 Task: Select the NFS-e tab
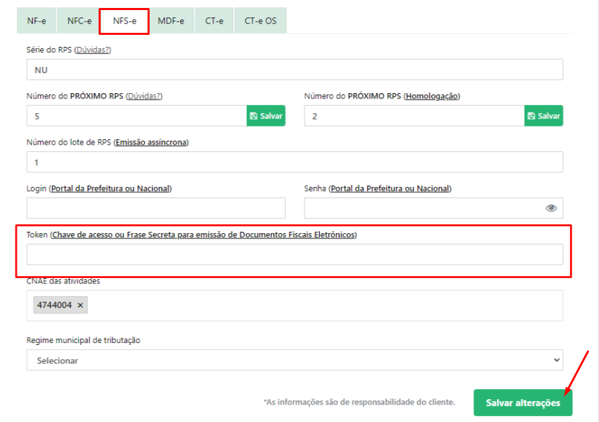[x=124, y=21]
